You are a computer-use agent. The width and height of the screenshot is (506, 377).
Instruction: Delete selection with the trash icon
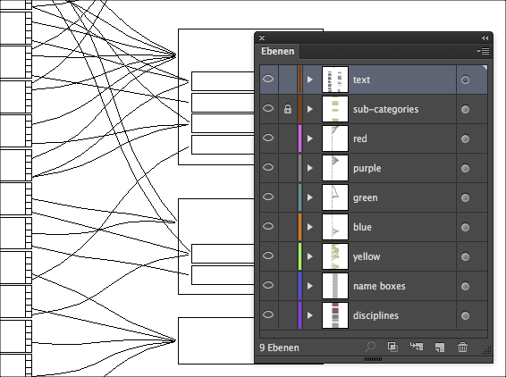462,347
